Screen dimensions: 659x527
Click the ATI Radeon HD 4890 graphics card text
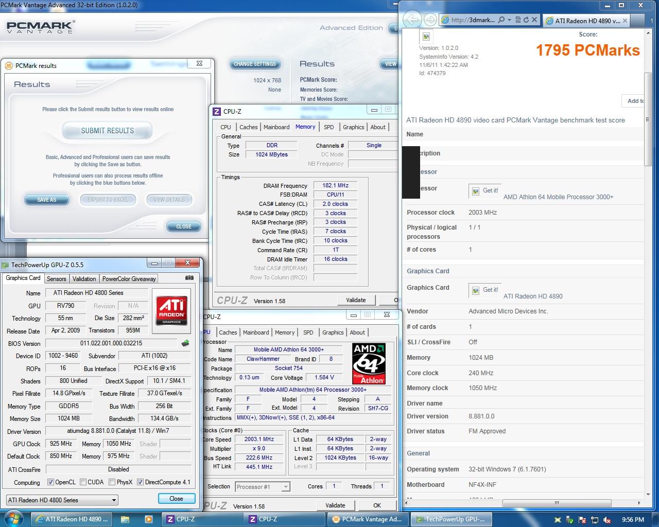[533, 296]
